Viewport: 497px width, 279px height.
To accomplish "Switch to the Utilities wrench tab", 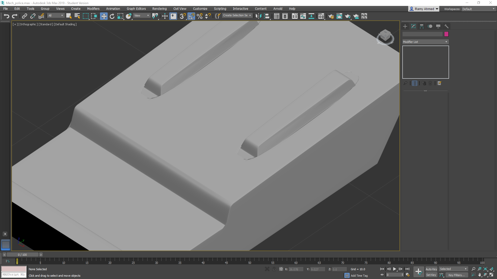I will point(447,26).
